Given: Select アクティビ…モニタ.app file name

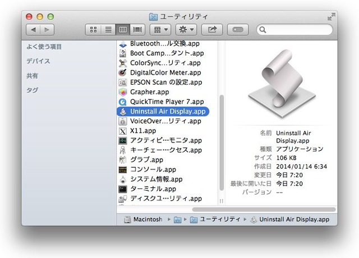Looking at the screenshot, I should [x=166, y=140].
